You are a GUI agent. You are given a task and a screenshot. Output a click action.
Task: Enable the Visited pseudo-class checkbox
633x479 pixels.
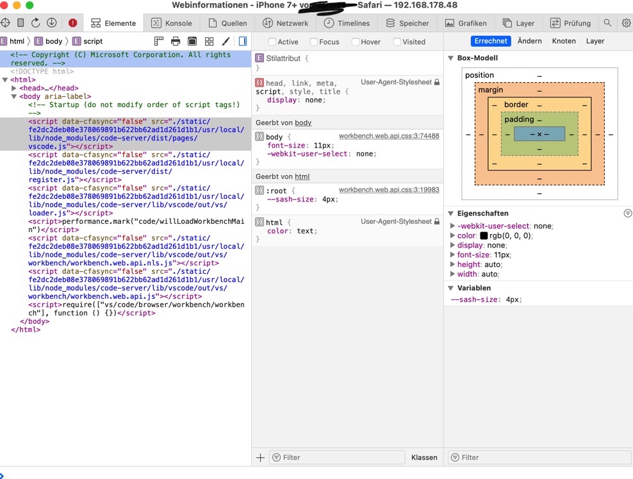click(x=397, y=42)
